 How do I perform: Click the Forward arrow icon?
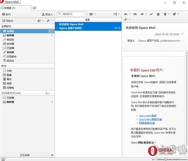point(142,14)
